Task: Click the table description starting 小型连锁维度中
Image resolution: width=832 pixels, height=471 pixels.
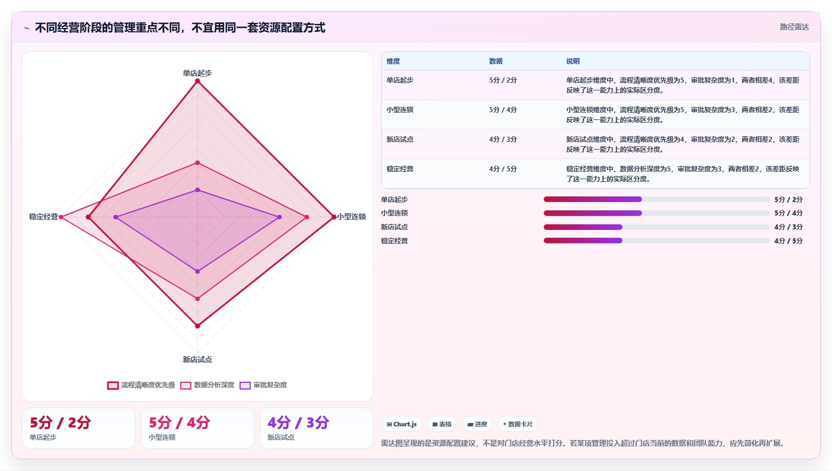Action: (x=683, y=115)
